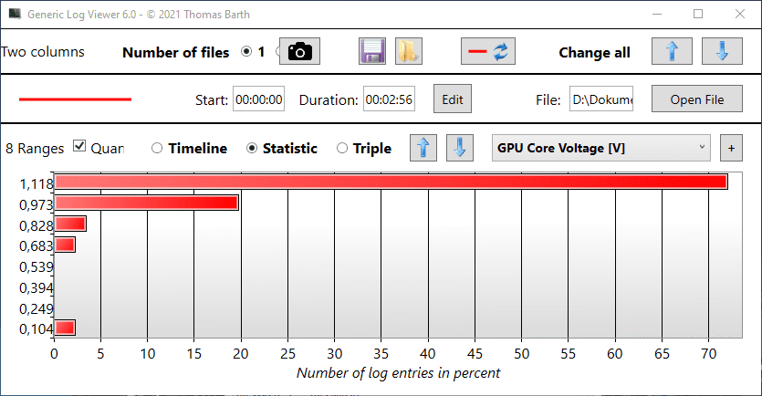The height and width of the screenshot is (396, 762).
Task: Open the GPU Core Voltage [V] dropdown
Action: [601, 148]
